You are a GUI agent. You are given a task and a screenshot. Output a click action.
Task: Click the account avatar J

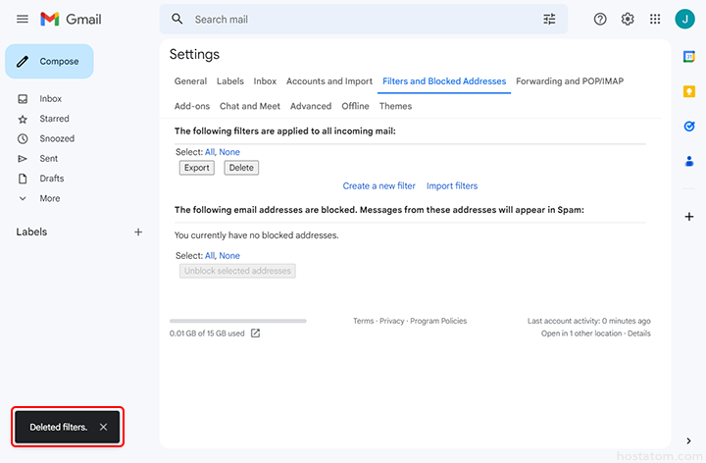click(684, 20)
